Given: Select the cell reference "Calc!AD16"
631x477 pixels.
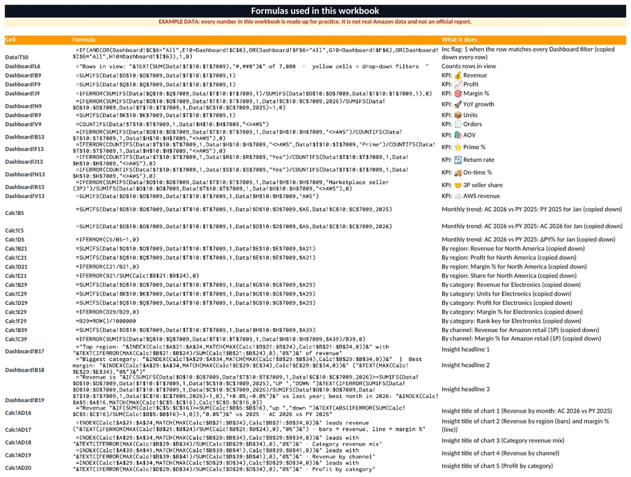Looking at the screenshot, I should 18,413.
